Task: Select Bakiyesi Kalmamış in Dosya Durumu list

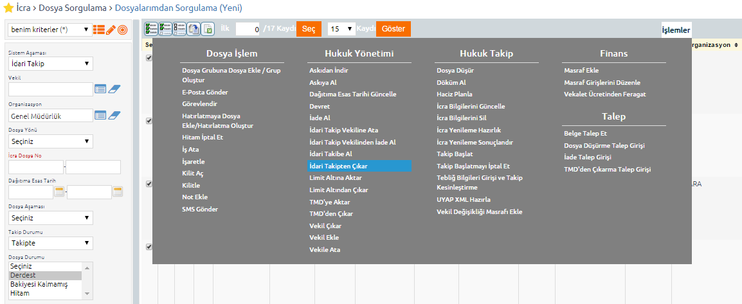Action: point(45,284)
